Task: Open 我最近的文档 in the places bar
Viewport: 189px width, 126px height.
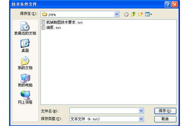Action: click(25, 28)
